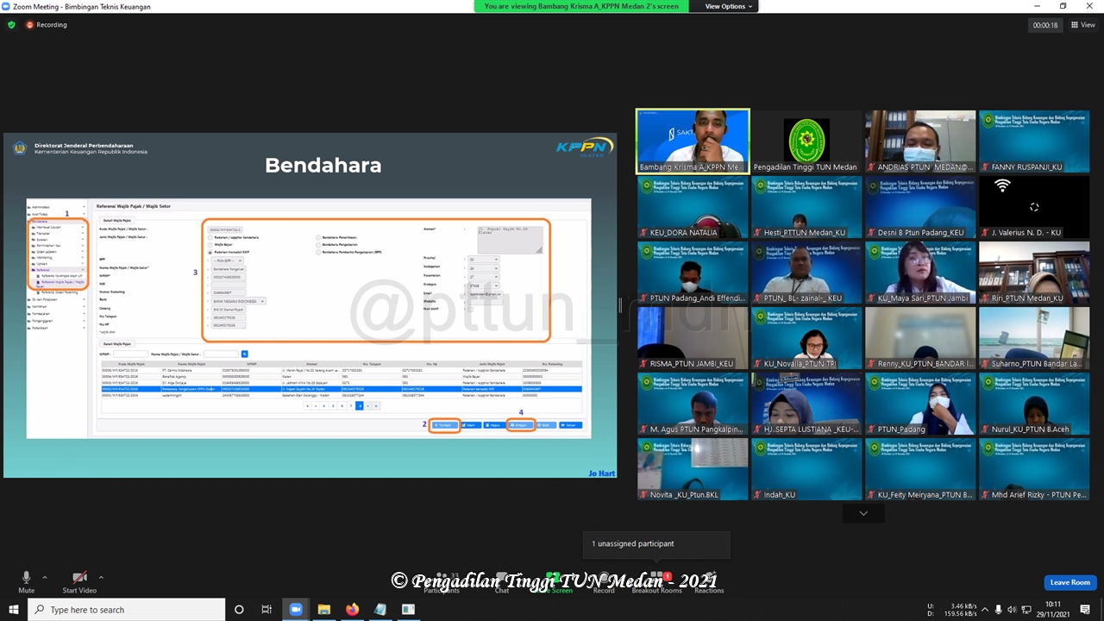The image size is (1104, 621).
Task: Open Firefox from the taskbar
Action: tap(352, 610)
